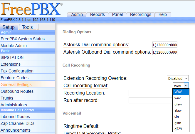Image resolution: width=195 pixels, height=134 pixels.
Task: Select gsm recording format
Action: point(181,123)
